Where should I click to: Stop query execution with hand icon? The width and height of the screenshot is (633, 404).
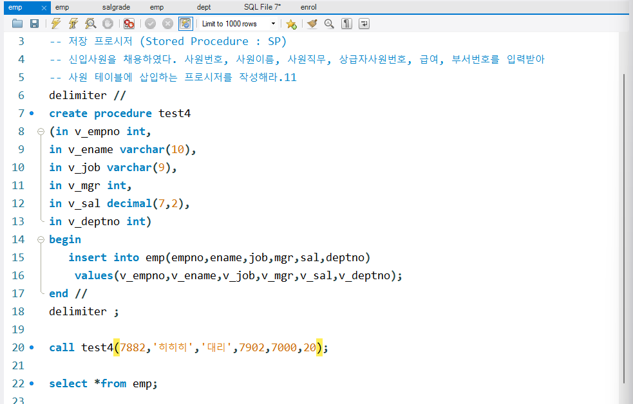108,24
